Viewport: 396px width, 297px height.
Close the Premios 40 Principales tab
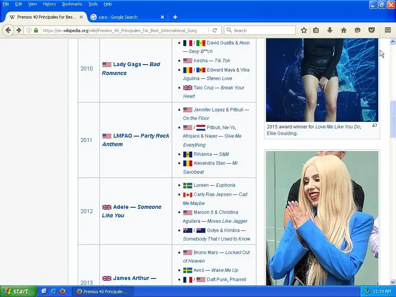point(81,17)
